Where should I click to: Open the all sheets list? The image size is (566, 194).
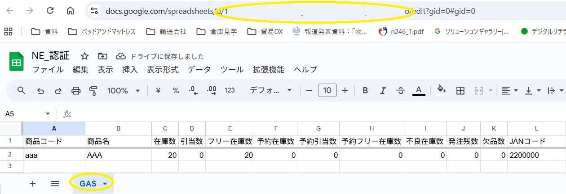tap(55, 183)
